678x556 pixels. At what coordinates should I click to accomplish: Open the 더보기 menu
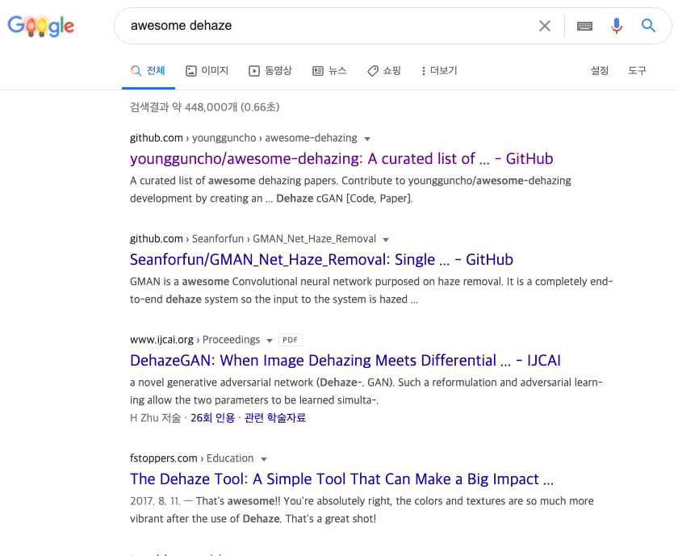439,71
